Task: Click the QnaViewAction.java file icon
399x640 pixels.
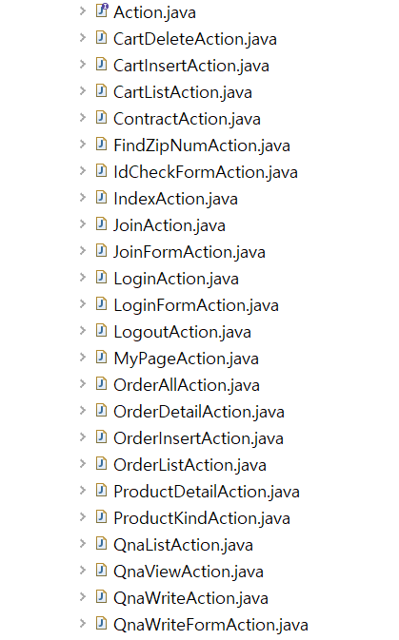Action: pyautogui.click(x=101, y=570)
